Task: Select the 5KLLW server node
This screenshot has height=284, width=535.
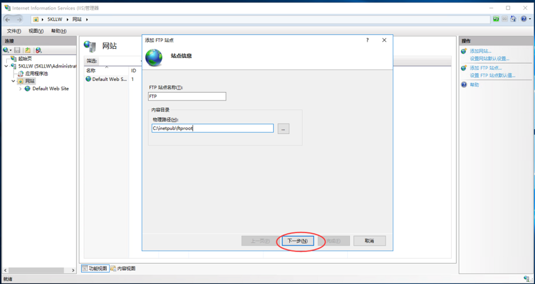Action: tap(47, 66)
